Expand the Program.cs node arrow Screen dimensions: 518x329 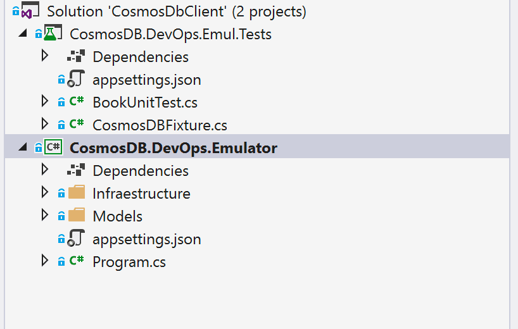pyautogui.click(x=44, y=261)
